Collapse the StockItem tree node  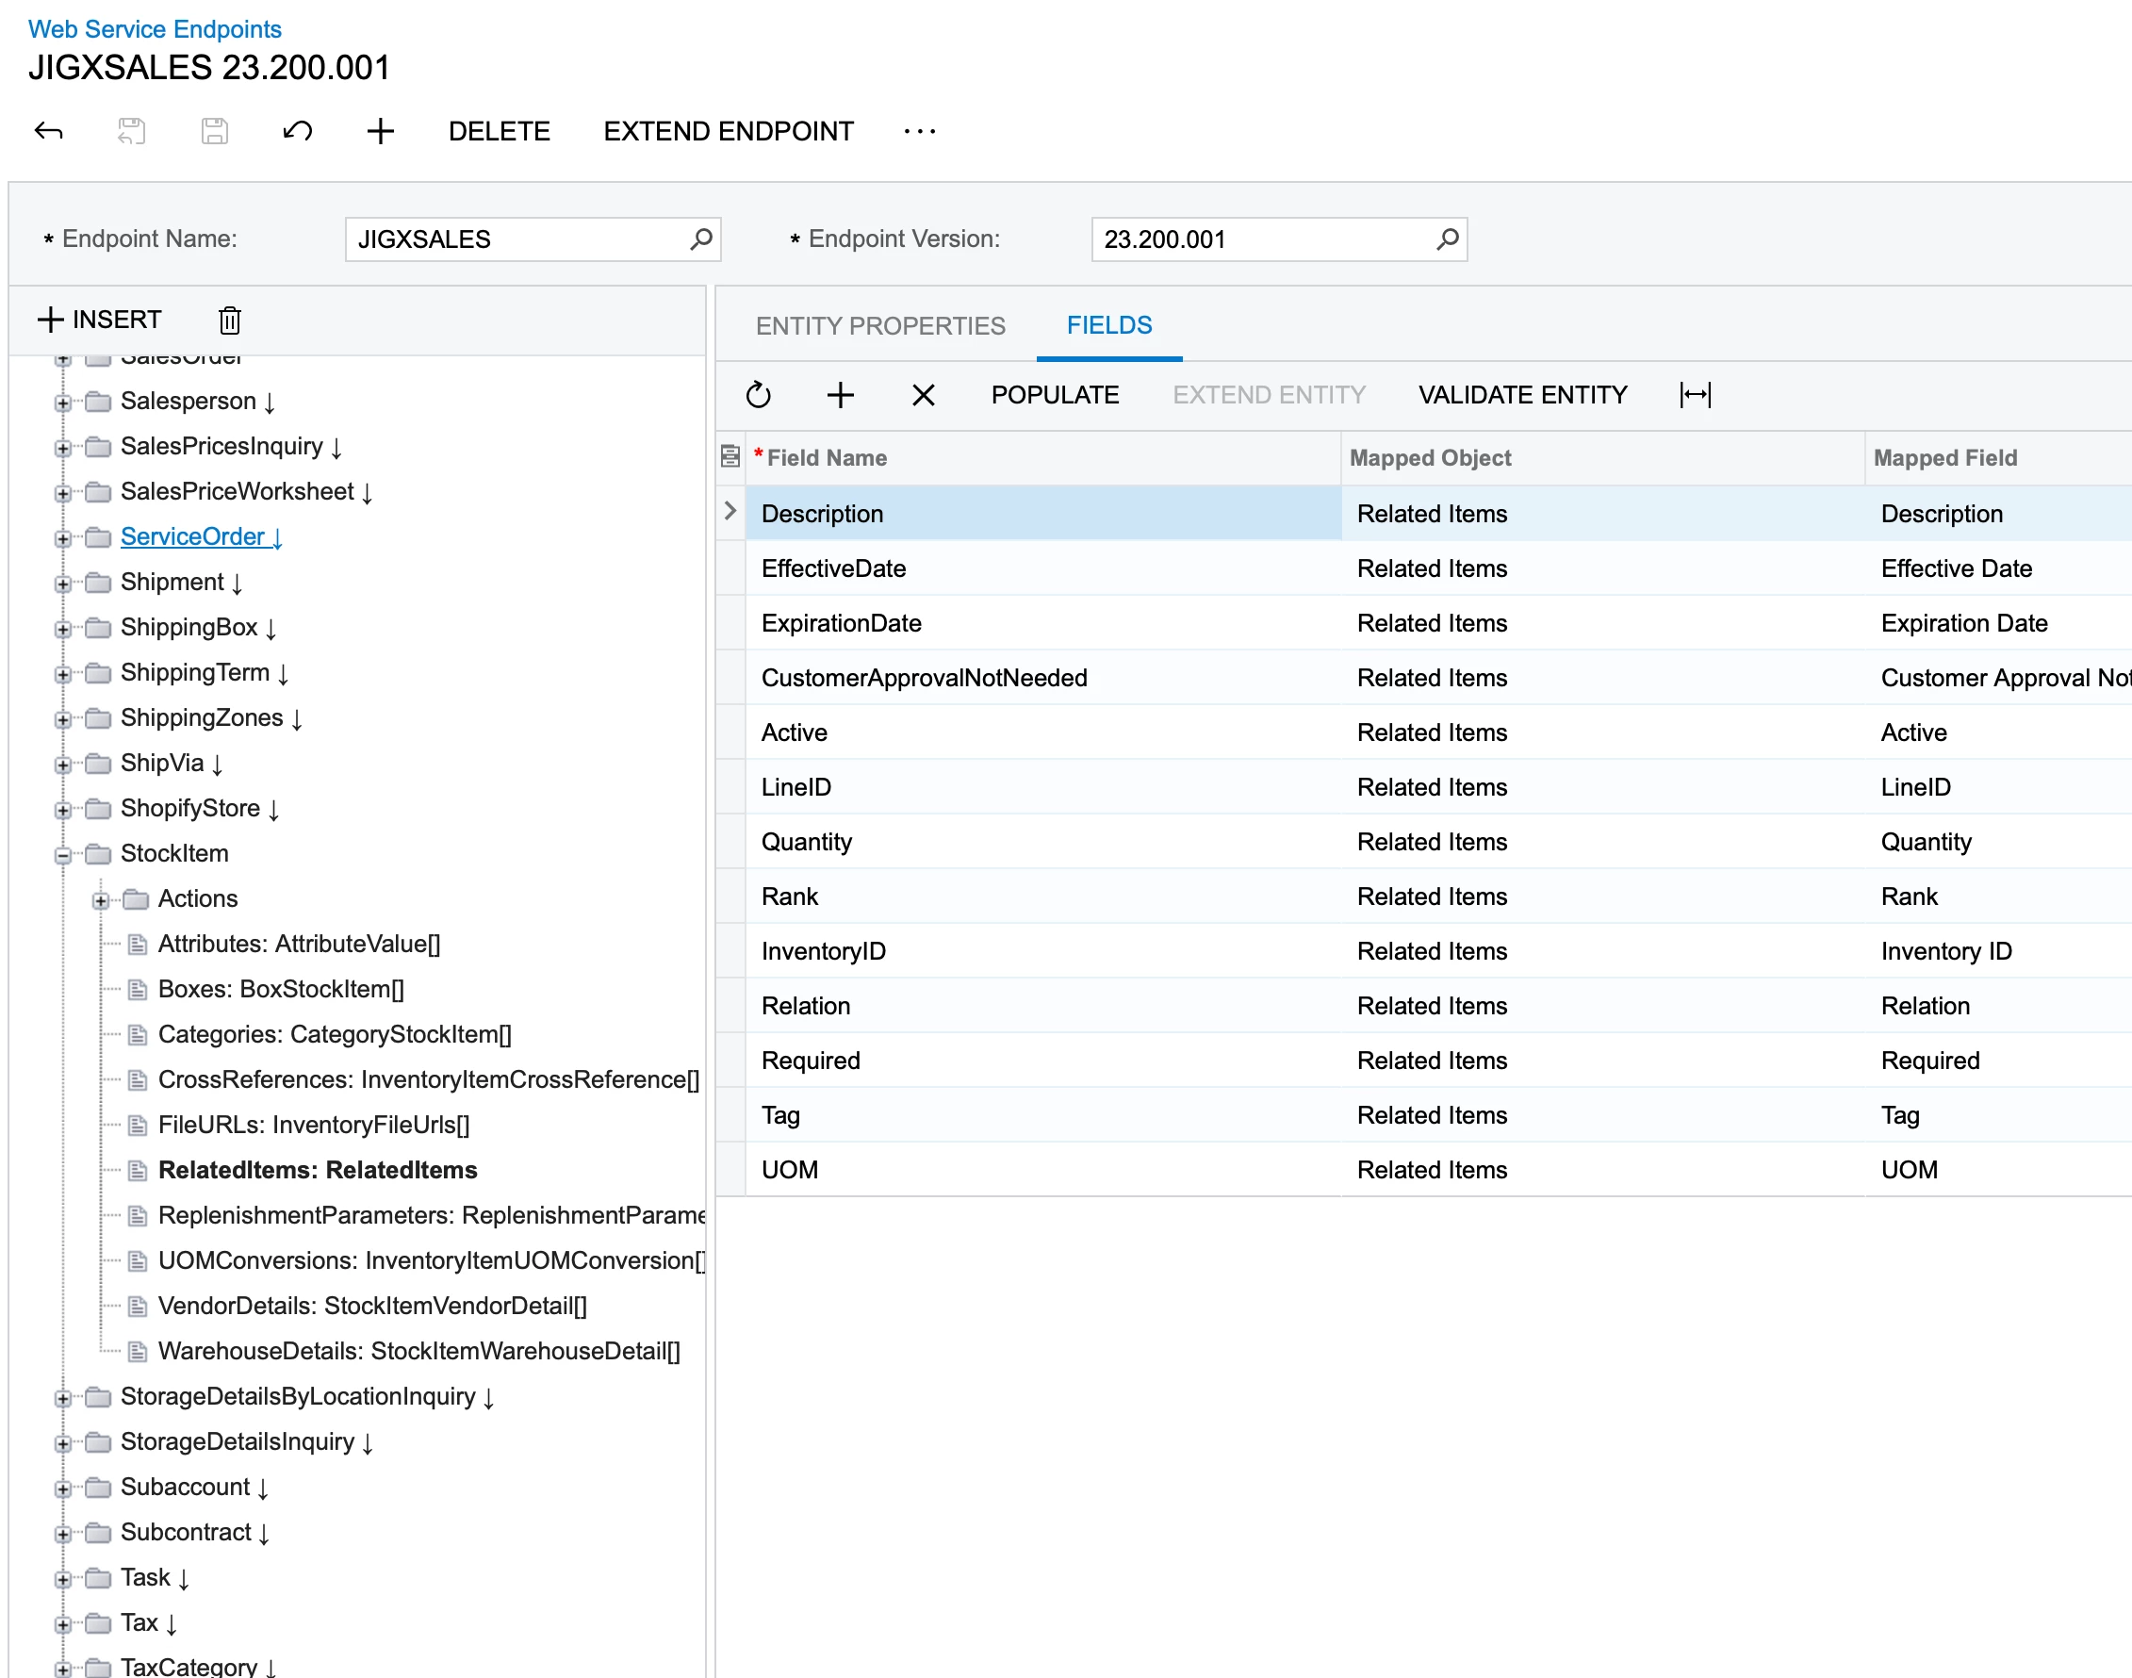(x=63, y=855)
